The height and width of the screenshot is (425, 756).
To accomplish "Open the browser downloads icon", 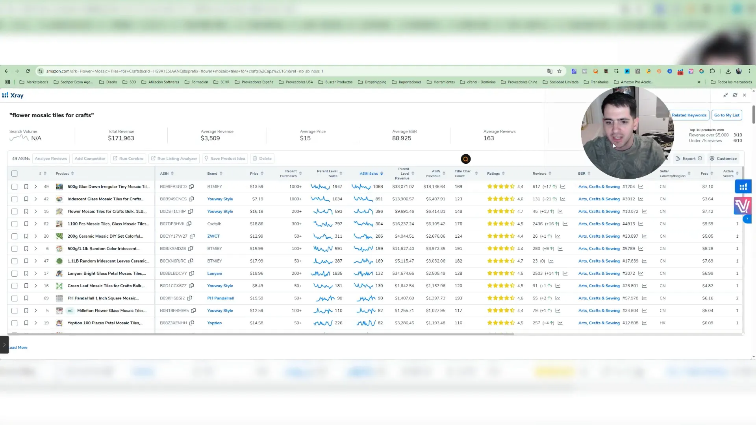I will [728, 71].
